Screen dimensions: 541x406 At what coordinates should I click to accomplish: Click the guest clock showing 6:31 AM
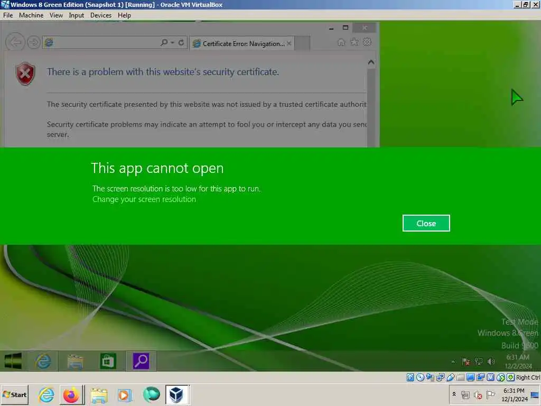(x=518, y=362)
